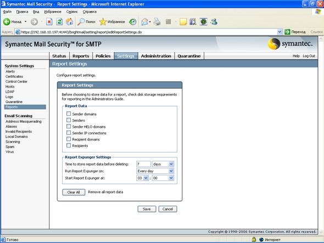Open the Справка menu
Image resolution: width=324 pixels, height=243 pixels.
click(90, 12)
